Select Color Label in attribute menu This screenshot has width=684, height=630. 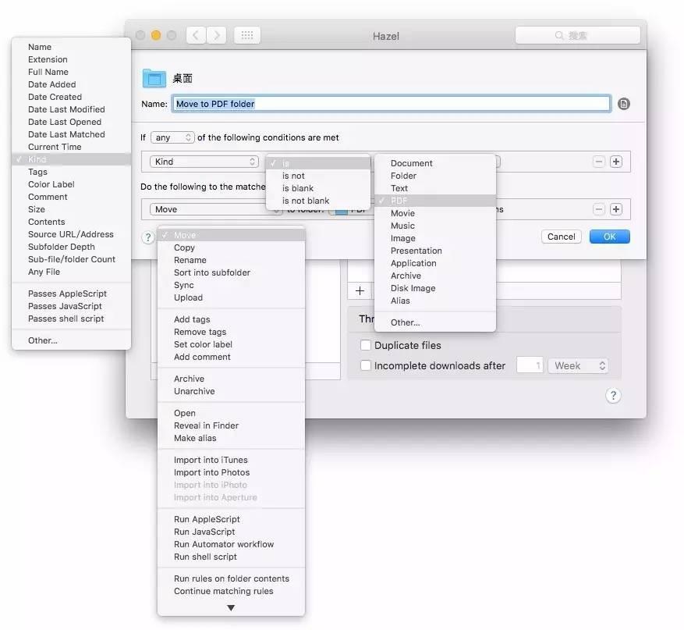pos(51,185)
